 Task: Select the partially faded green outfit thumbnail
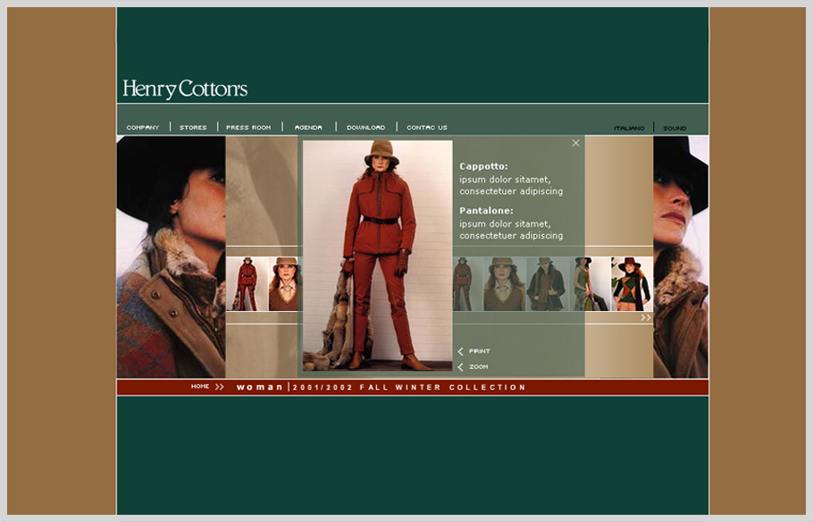(x=590, y=284)
